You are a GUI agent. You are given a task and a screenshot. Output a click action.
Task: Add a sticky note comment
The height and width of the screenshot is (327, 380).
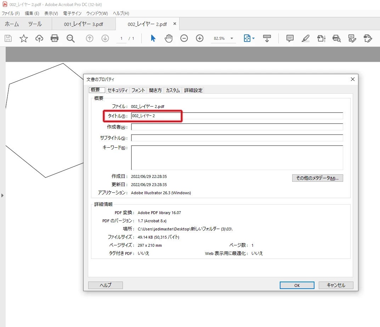(290, 38)
